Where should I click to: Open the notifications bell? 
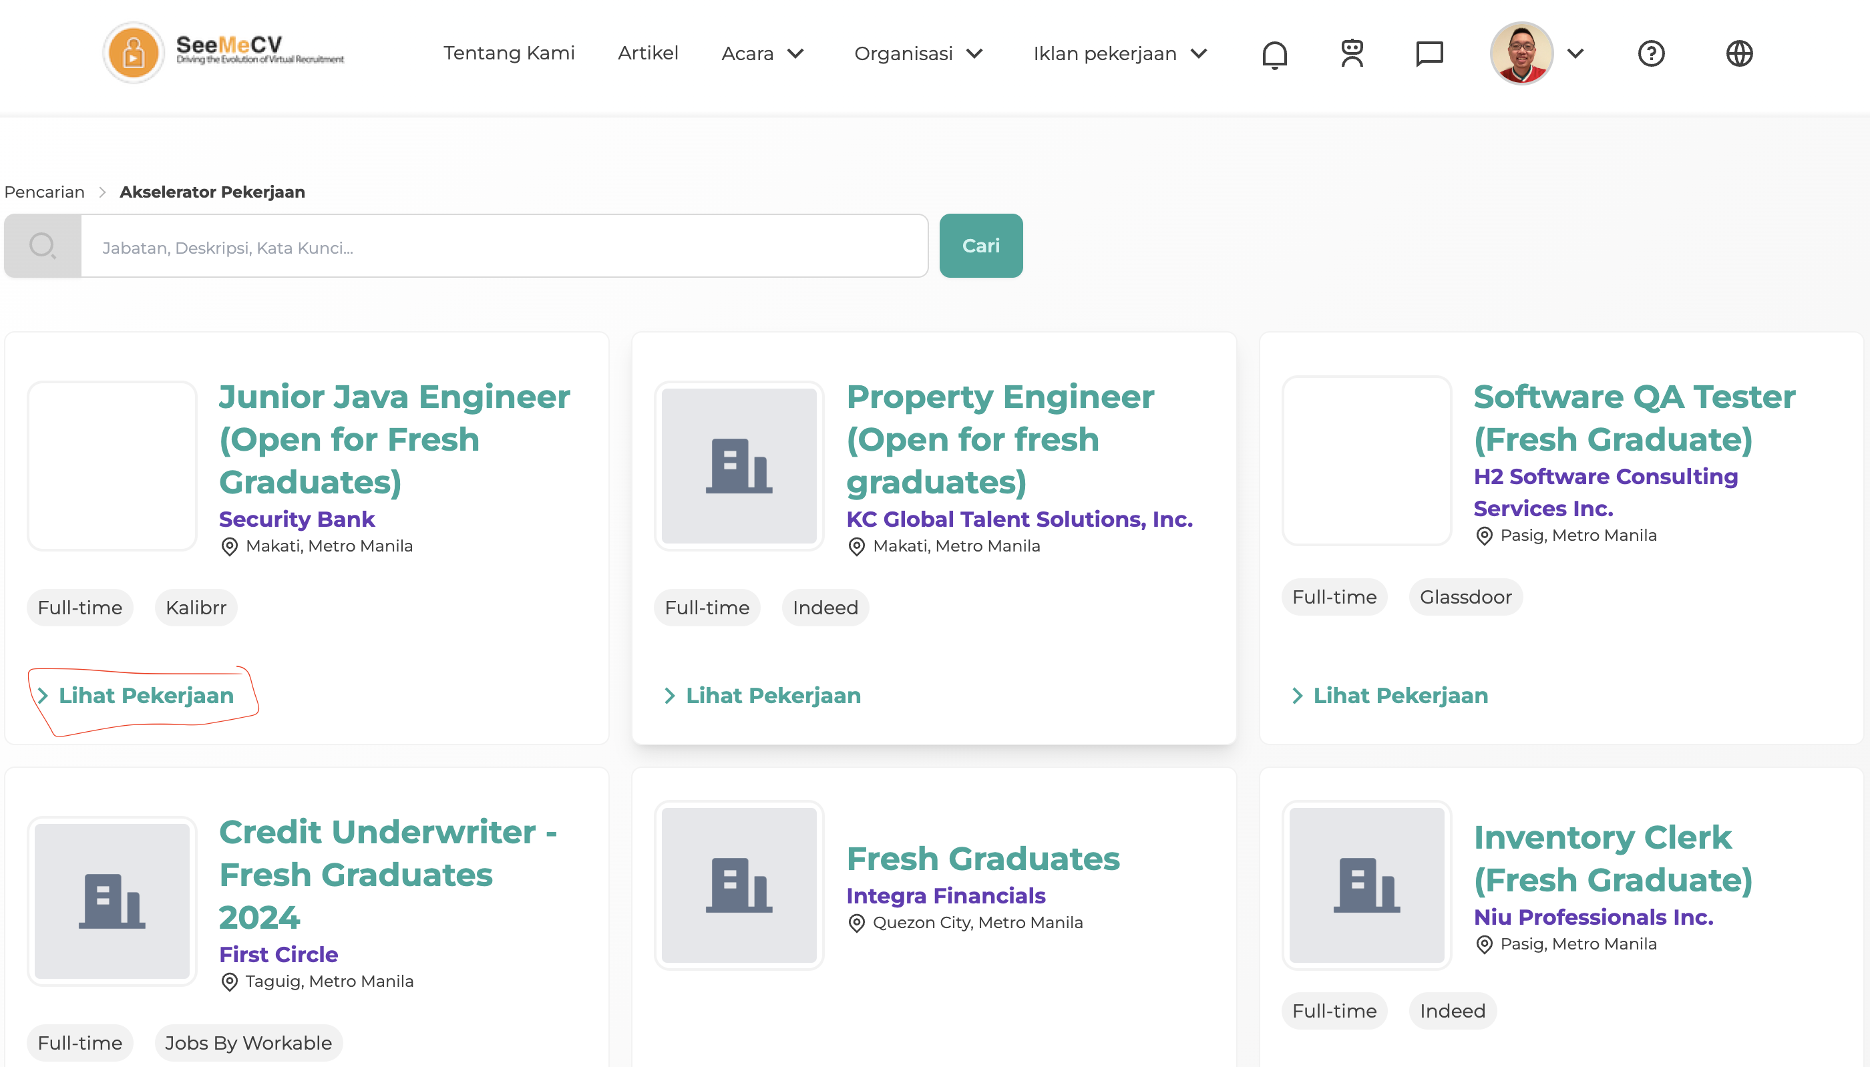1274,53
